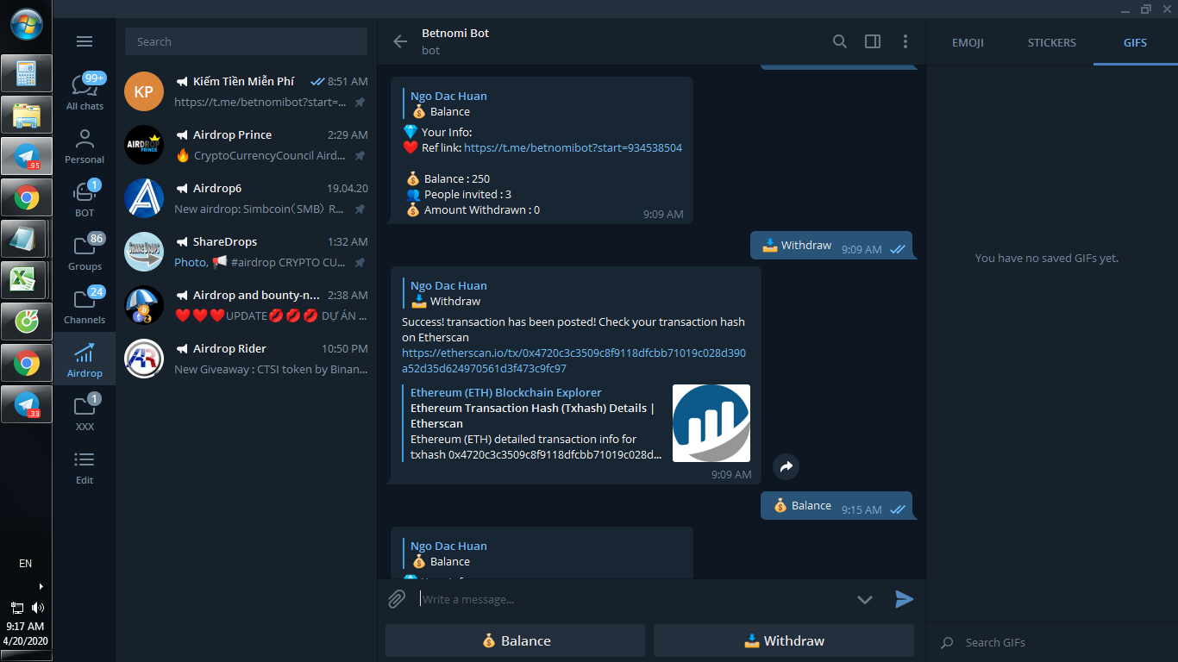Open the Telegram hamburger main menu
1178x662 pixels.
click(x=85, y=41)
